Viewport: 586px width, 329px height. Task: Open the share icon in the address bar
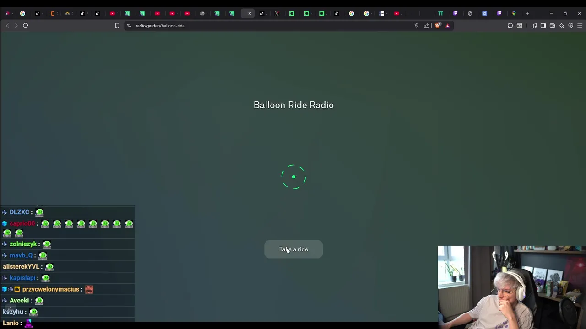coord(426,26)
